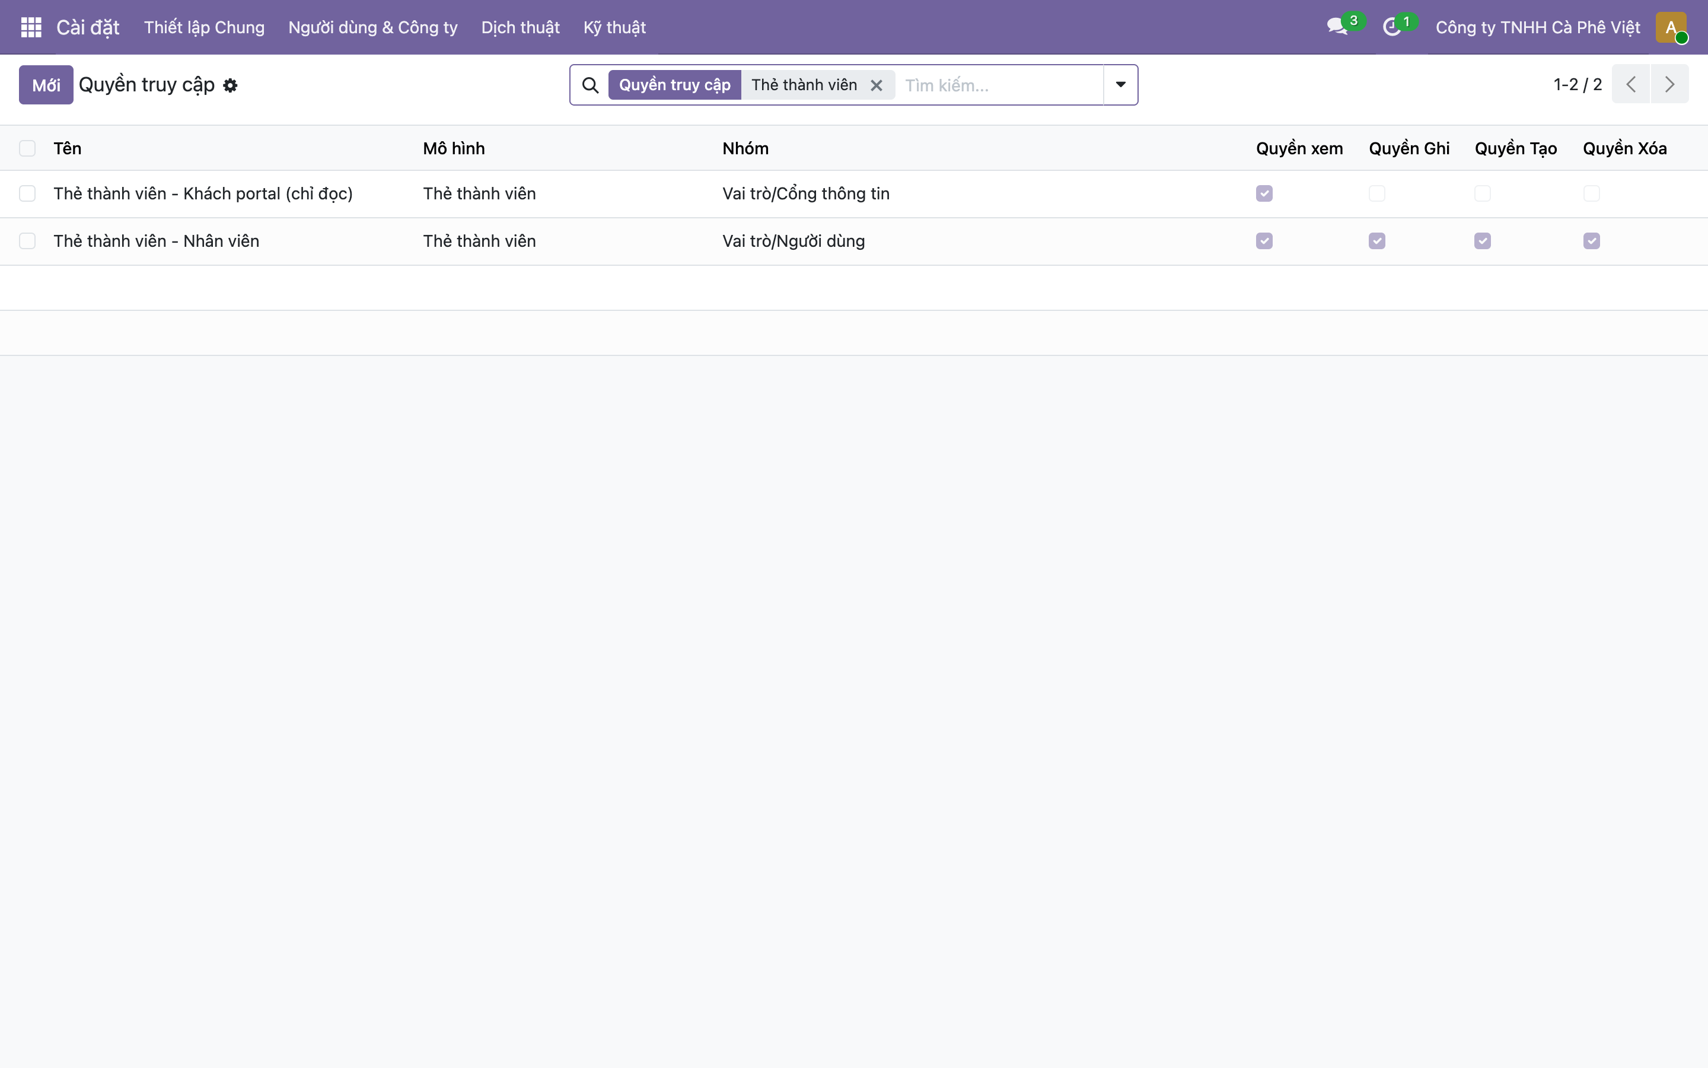Remove the Thẻ thành viên search facet
This screenshot has width=1708, height=1068.
tap(876, 85)
